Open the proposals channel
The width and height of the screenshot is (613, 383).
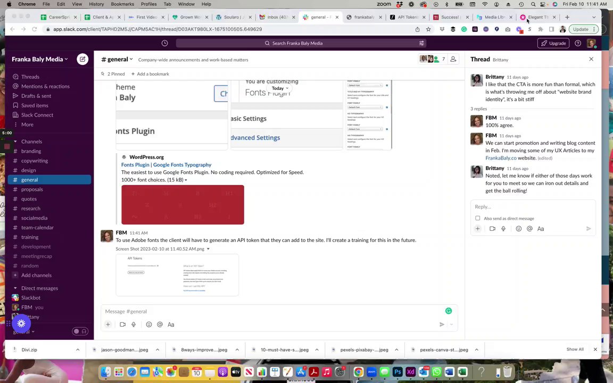[32, 189]
